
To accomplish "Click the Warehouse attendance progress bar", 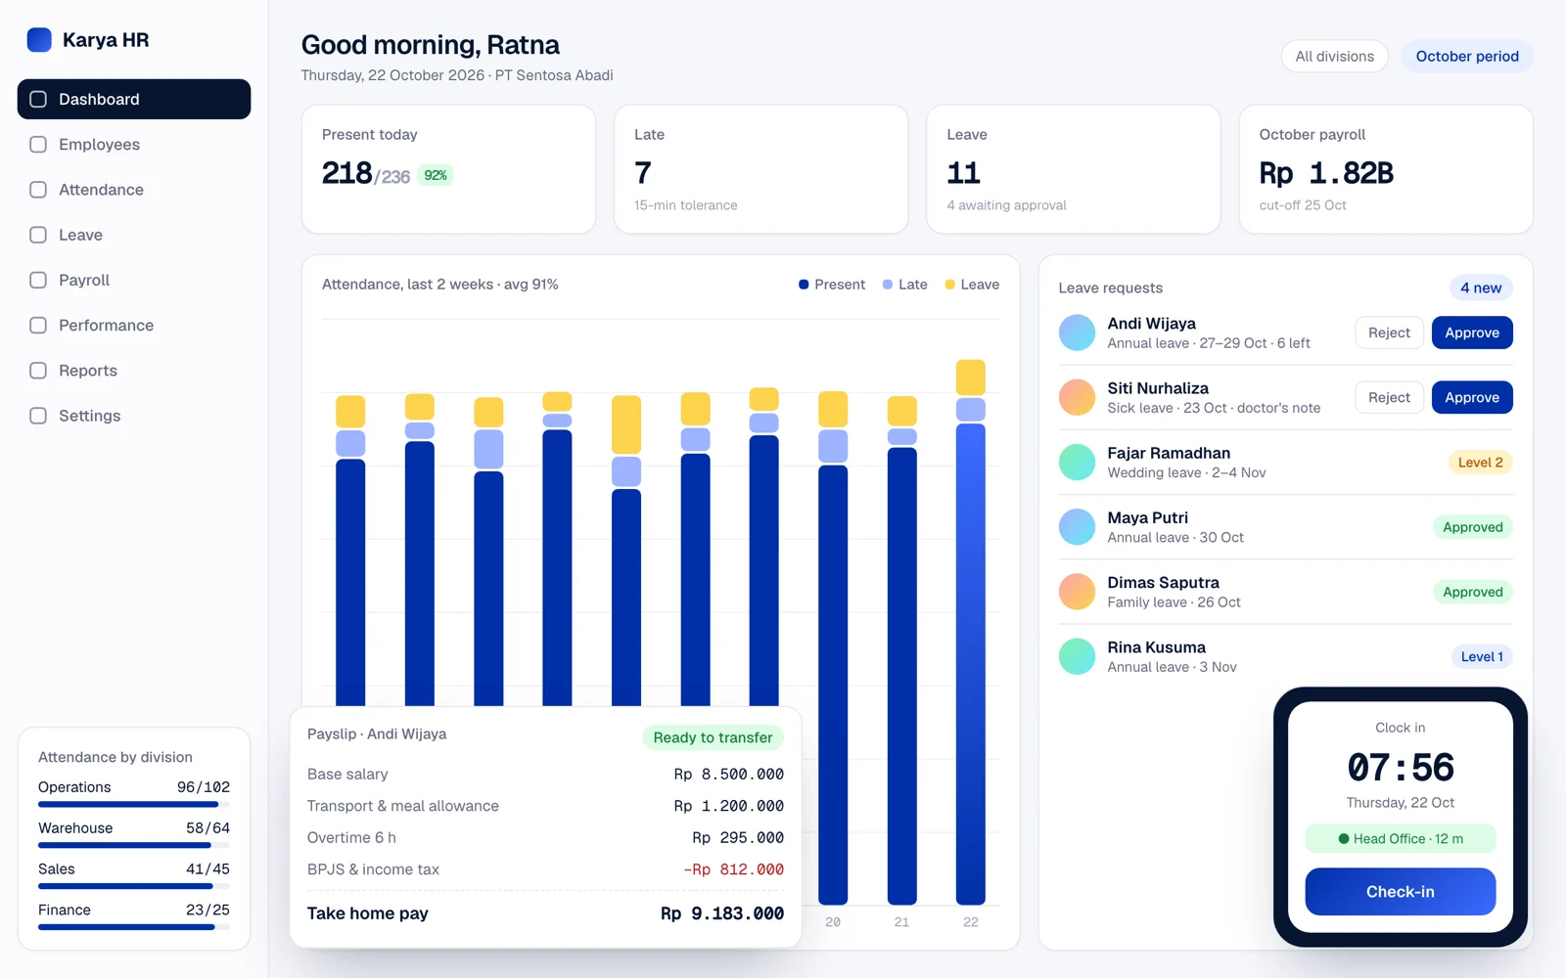I will (x=134, y=846).
